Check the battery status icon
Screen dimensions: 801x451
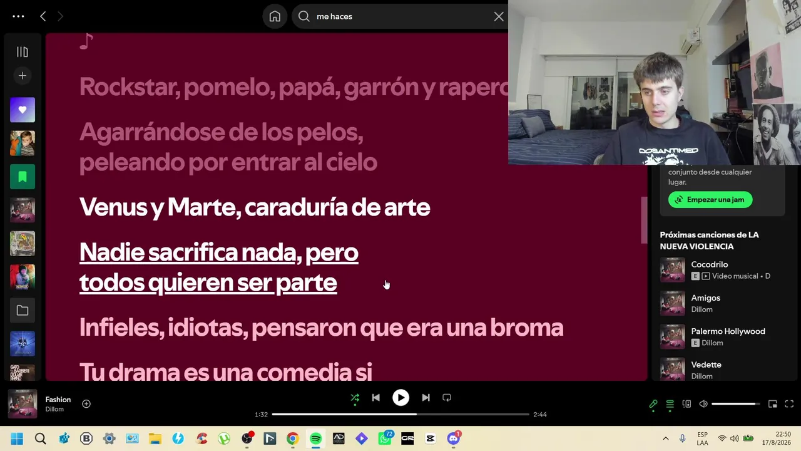pyautogui.click(x=748, y=438)
